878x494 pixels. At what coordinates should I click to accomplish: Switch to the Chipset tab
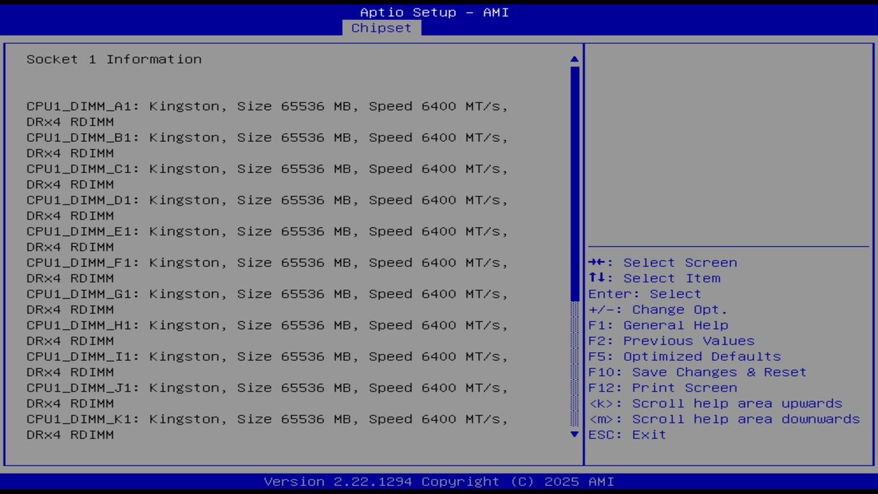(381, 27)
